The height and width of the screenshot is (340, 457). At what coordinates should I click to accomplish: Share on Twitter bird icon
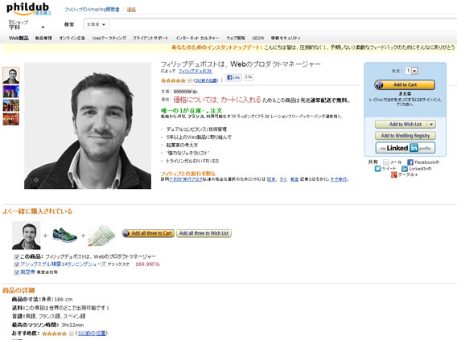tap(377, 169)
